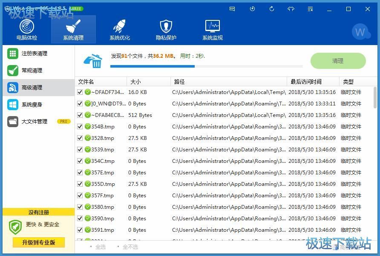Select 注册表清理 in the sidebar
This screenshot has width=380, height=256.
[x=38, y=54]
